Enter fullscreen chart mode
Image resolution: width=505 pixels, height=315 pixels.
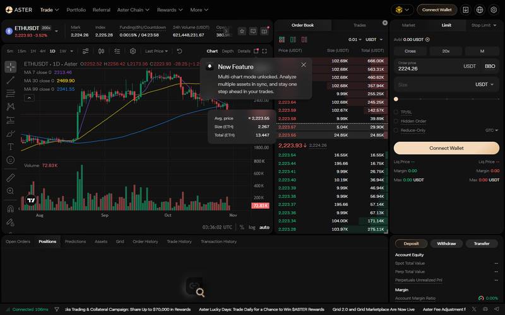(264, 51)
